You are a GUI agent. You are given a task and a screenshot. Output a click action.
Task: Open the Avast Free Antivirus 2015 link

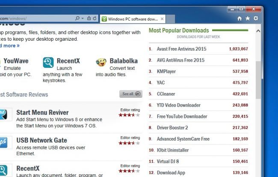[181, 49]
